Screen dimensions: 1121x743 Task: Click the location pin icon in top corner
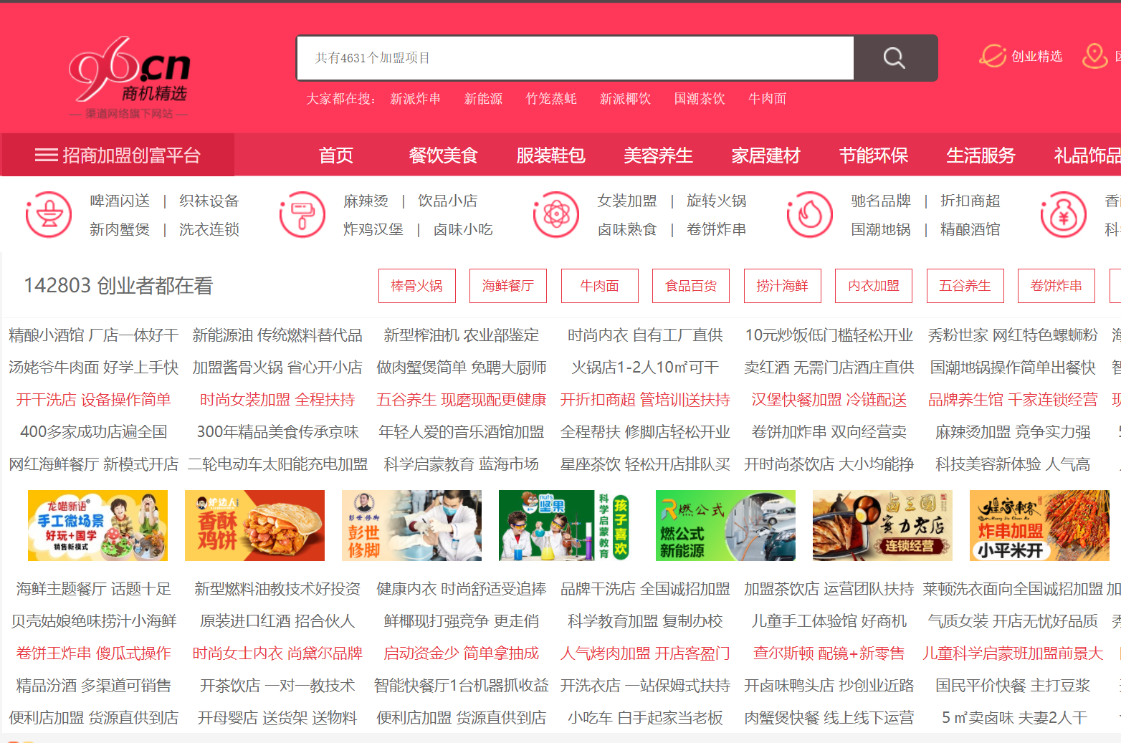click(1094, 55)
